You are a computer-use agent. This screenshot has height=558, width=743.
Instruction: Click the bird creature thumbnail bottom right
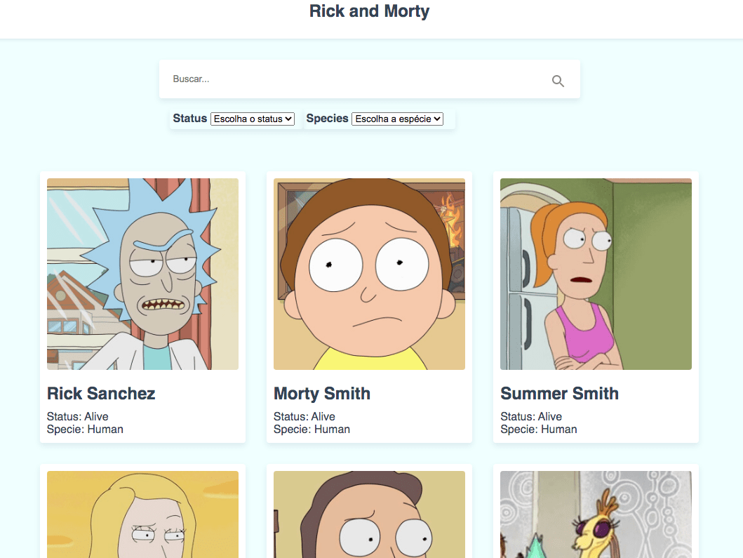[x=596, y=514]
